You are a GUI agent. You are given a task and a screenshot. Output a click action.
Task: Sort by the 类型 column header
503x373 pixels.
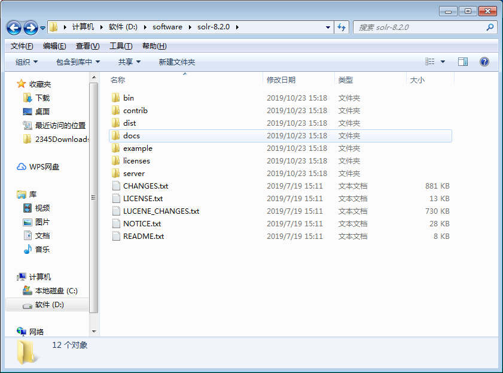coord(346,80)
